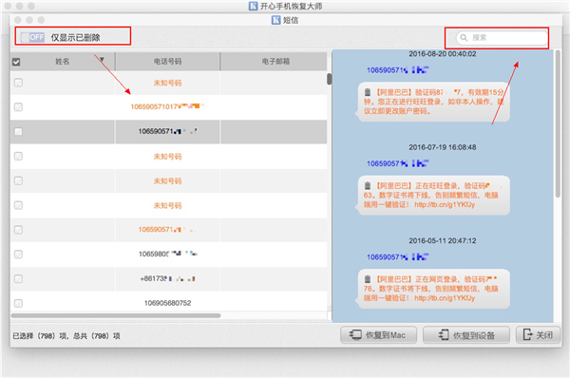
Task: Click trash icon in the 2016-08-20 message
Action: click(368, 92)
